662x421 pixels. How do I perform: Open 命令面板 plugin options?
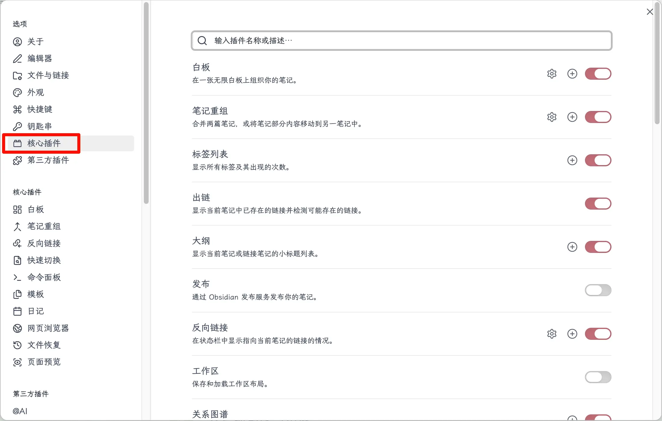click(44, 277)
